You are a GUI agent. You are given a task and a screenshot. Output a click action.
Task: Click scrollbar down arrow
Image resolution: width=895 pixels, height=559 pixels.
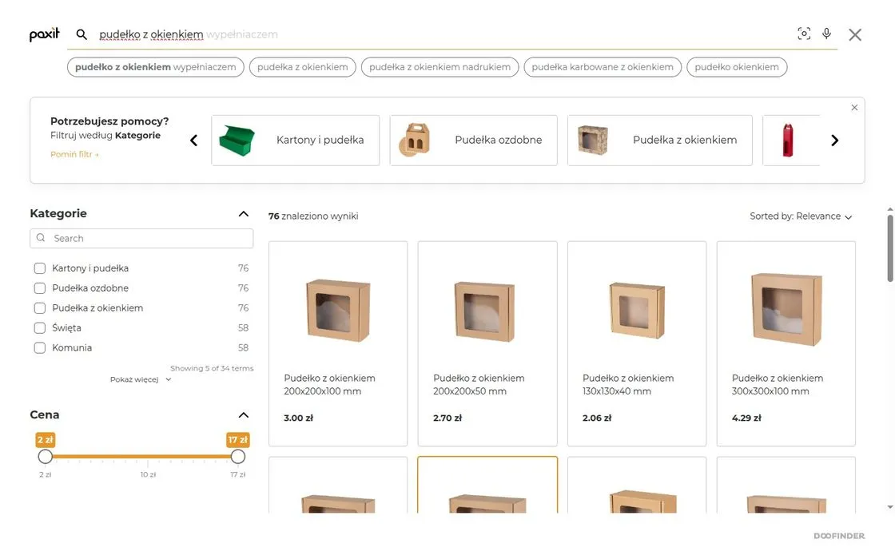[x=890, y=506]
